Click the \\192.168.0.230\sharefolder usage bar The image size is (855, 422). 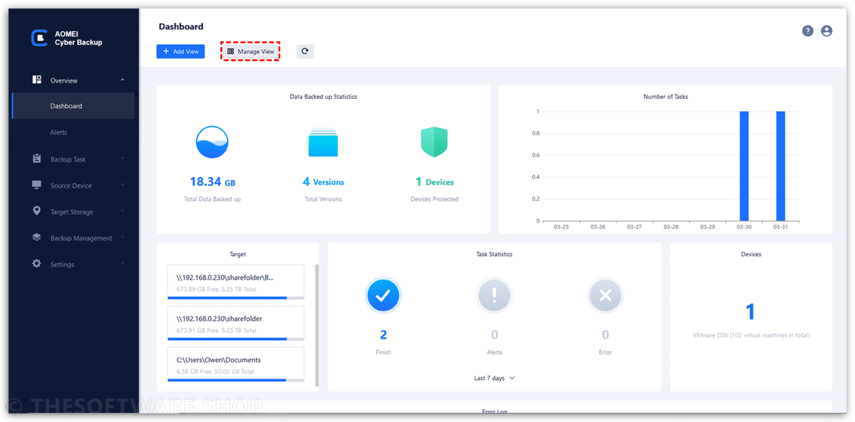pos(236,339)
